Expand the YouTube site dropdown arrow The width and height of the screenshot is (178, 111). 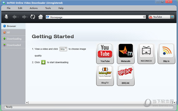(172, 17)
